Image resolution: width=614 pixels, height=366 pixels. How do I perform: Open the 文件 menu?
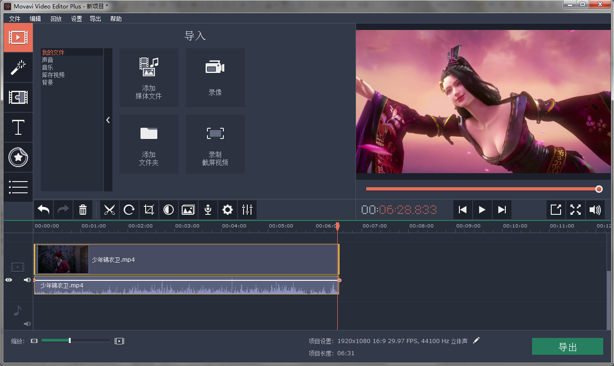pos(15,19)
